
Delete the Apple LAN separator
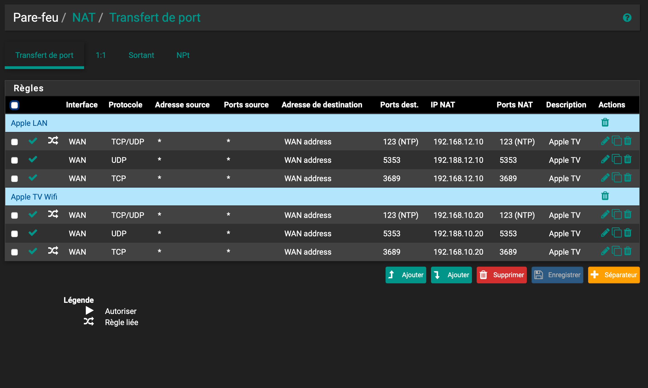pyautogui.click(x=605, y=122)
